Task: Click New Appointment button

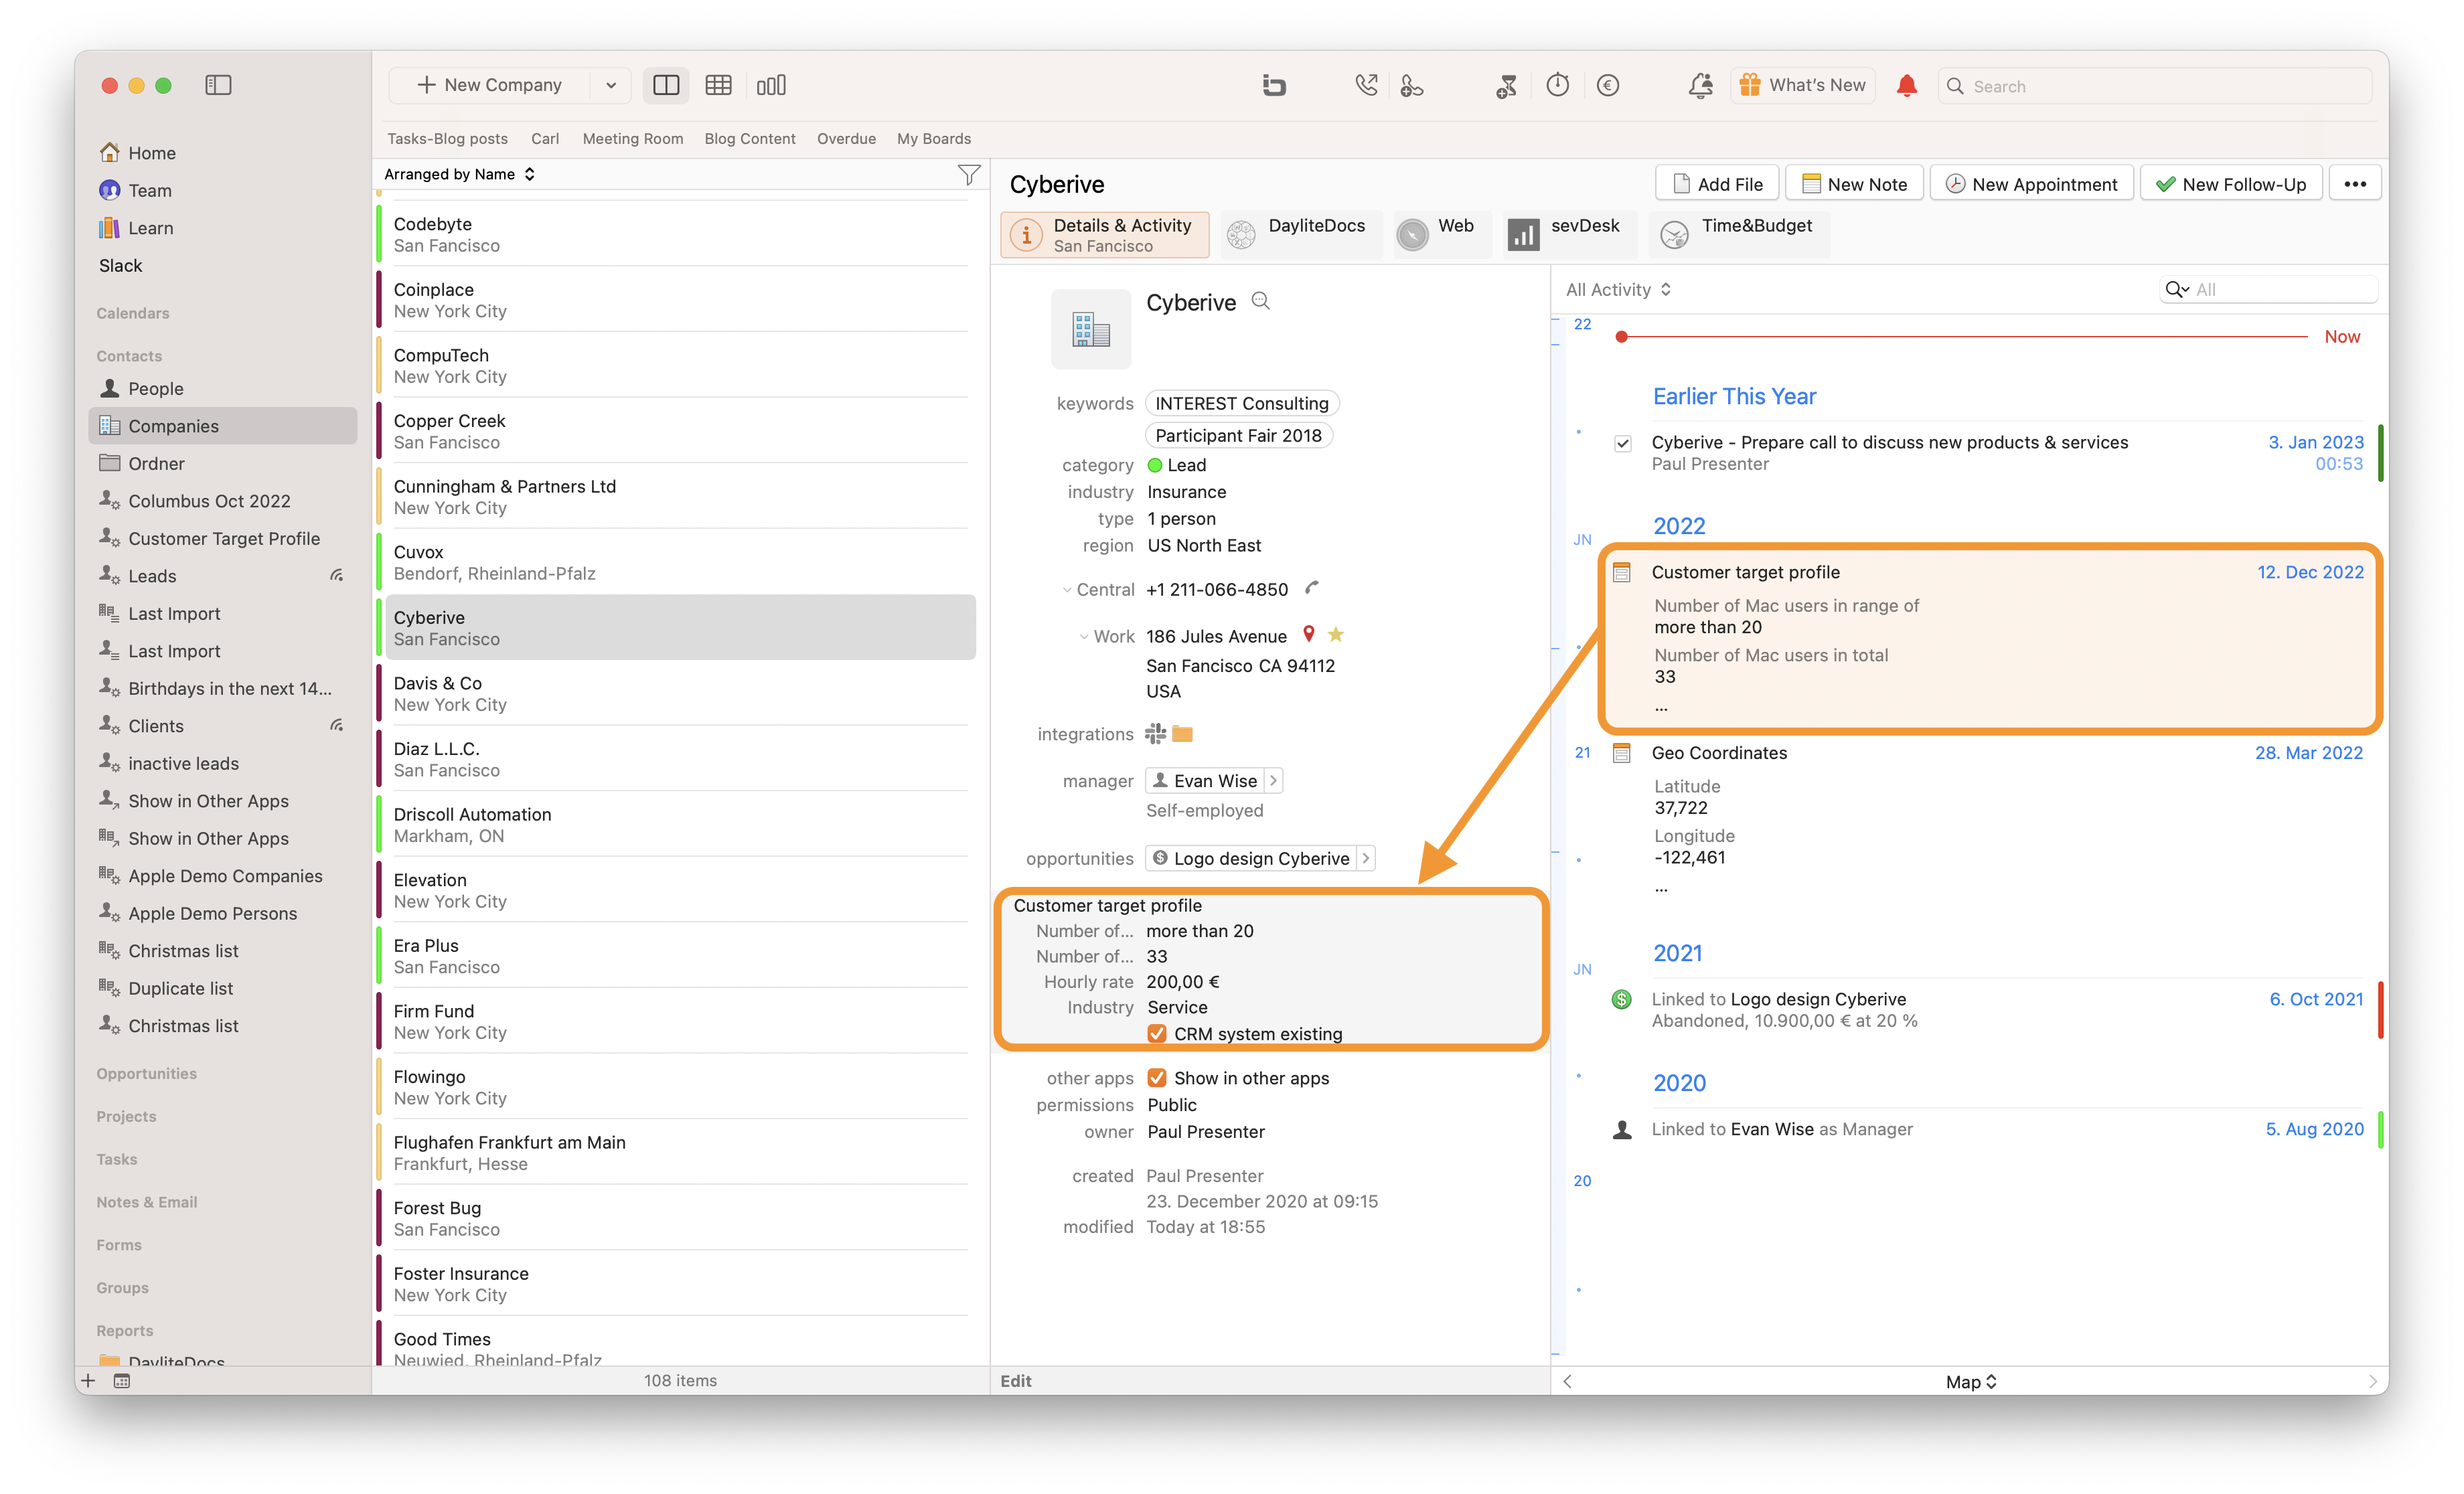Action: coord(2031,184)
